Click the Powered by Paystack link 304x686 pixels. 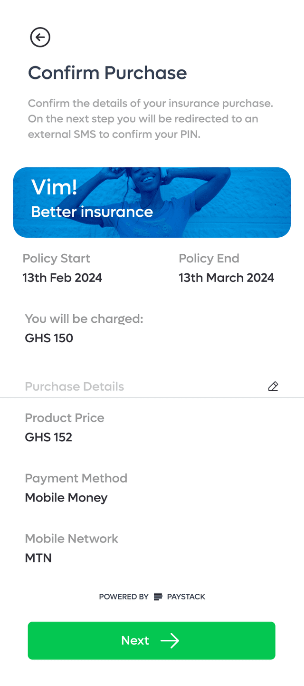[152, 597]
